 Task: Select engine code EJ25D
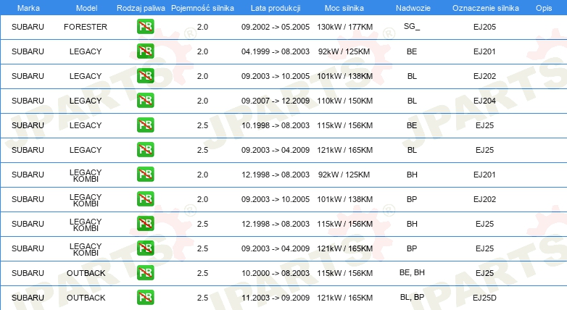point(484,298)
